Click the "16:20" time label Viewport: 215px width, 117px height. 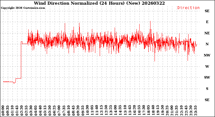click(135, 110)
